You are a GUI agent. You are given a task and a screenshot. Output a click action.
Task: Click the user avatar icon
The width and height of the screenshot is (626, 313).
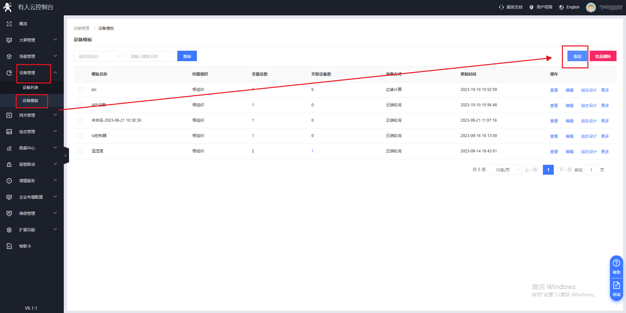[x=591, y=7]
